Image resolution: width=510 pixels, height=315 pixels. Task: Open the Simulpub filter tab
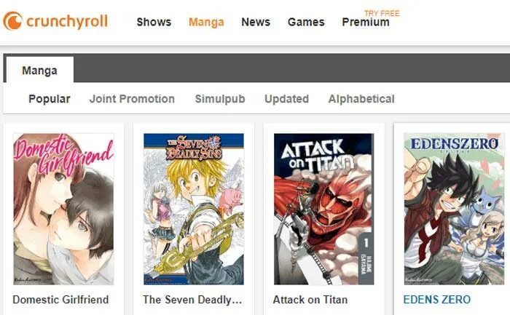pyautogui.click(x=220, y=99)
